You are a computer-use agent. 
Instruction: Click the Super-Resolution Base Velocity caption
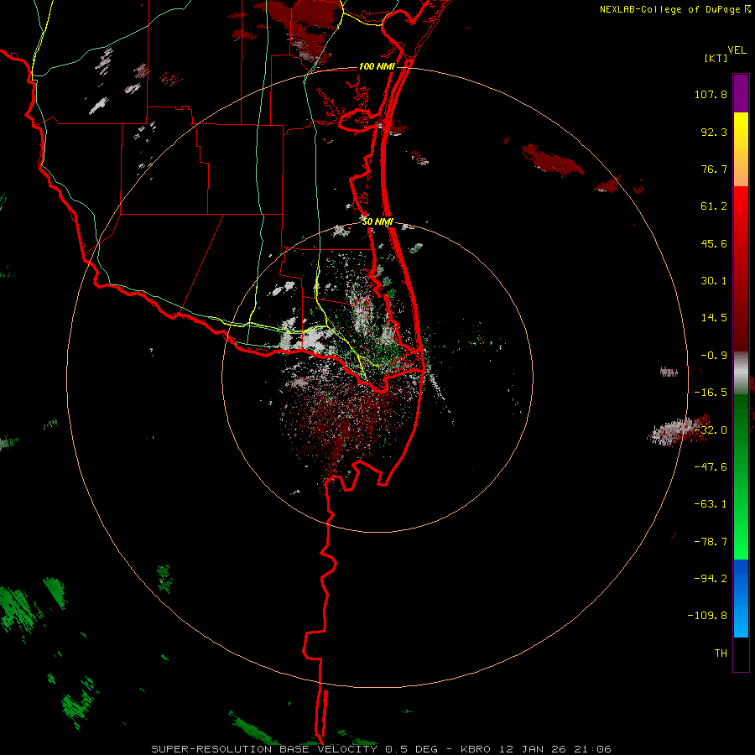click(x=381, y=749)
